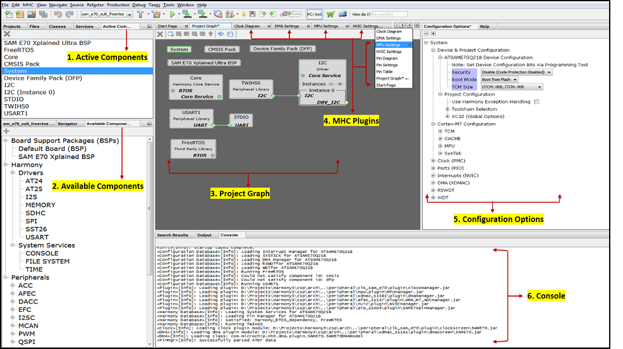Click the Debug Project icon

(229, 15)
